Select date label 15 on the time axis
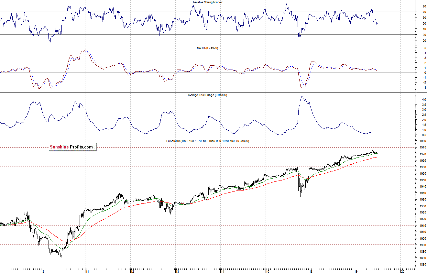Viewport: 427px width, 273px height. coord(268,271)
